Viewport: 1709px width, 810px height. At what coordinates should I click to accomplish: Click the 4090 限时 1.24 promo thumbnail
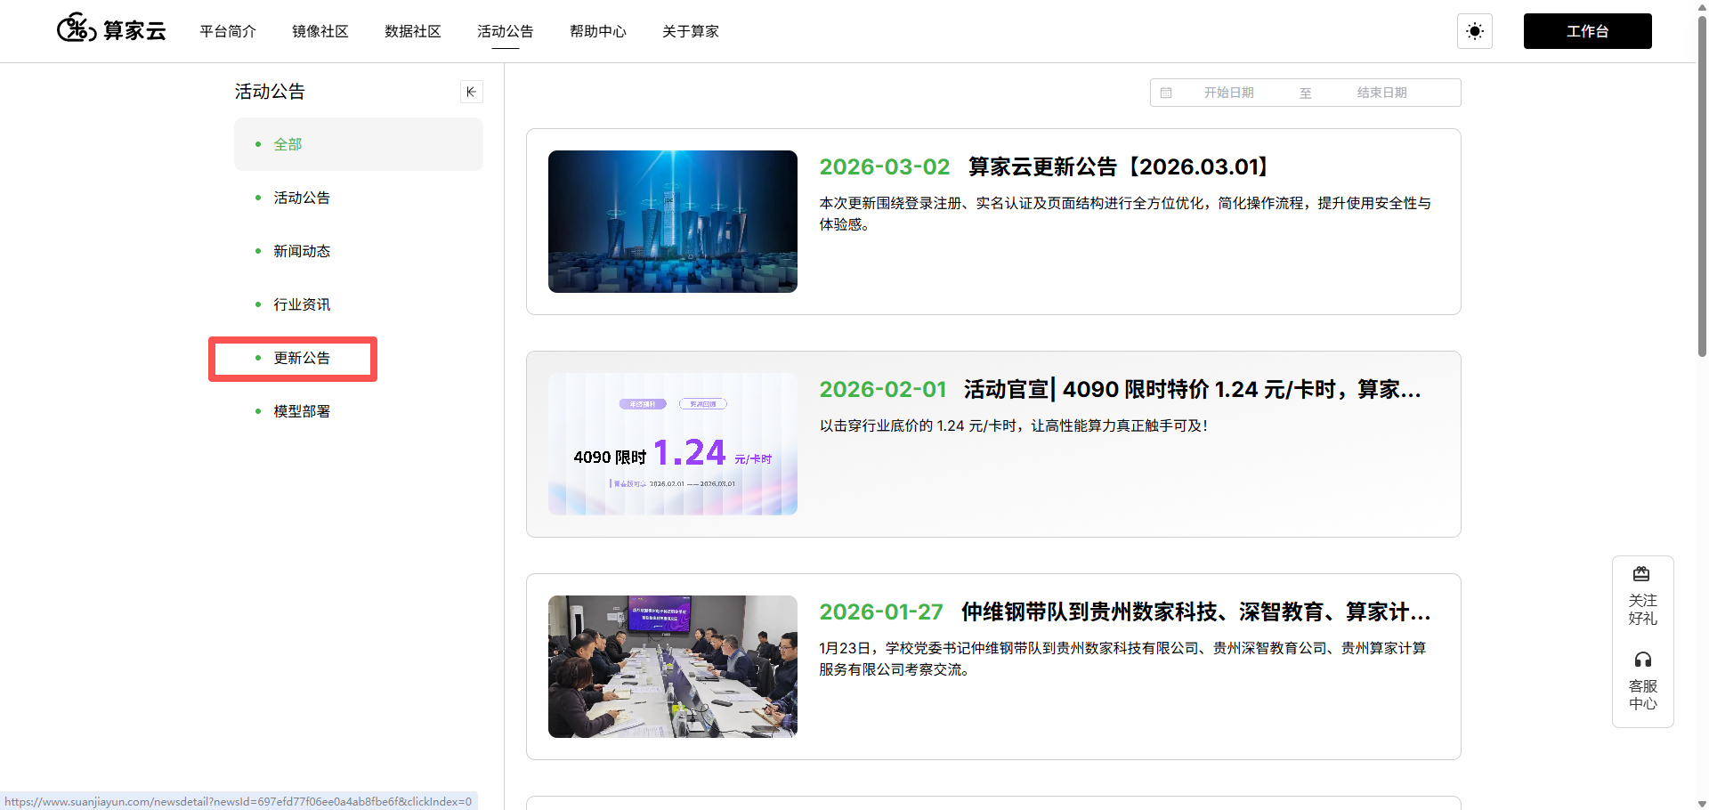[673, 444]
